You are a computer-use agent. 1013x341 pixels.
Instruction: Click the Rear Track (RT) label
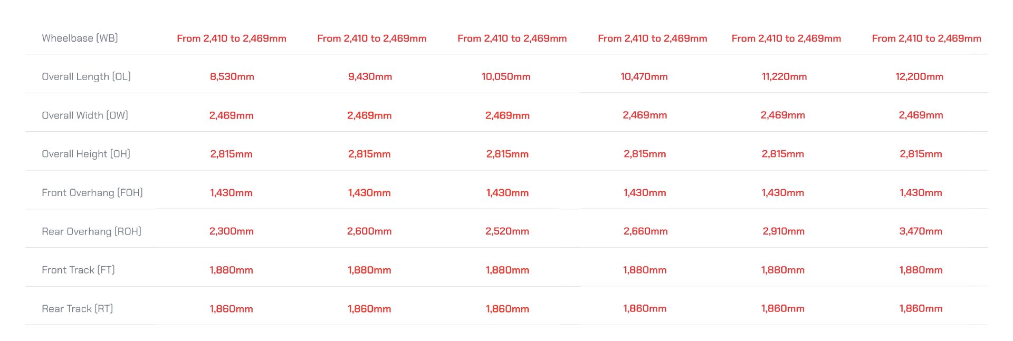(77, 308)
